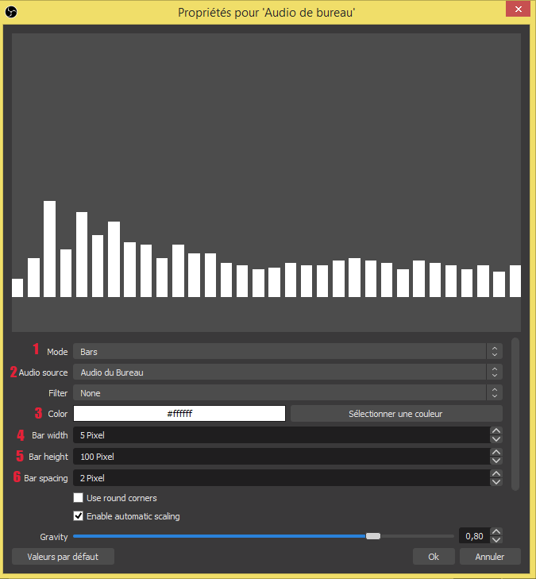This screenshot has width=536, height=579.
Task: Open the Audio source dropdown
Action: pyautogui.click(x=287, y=372)
